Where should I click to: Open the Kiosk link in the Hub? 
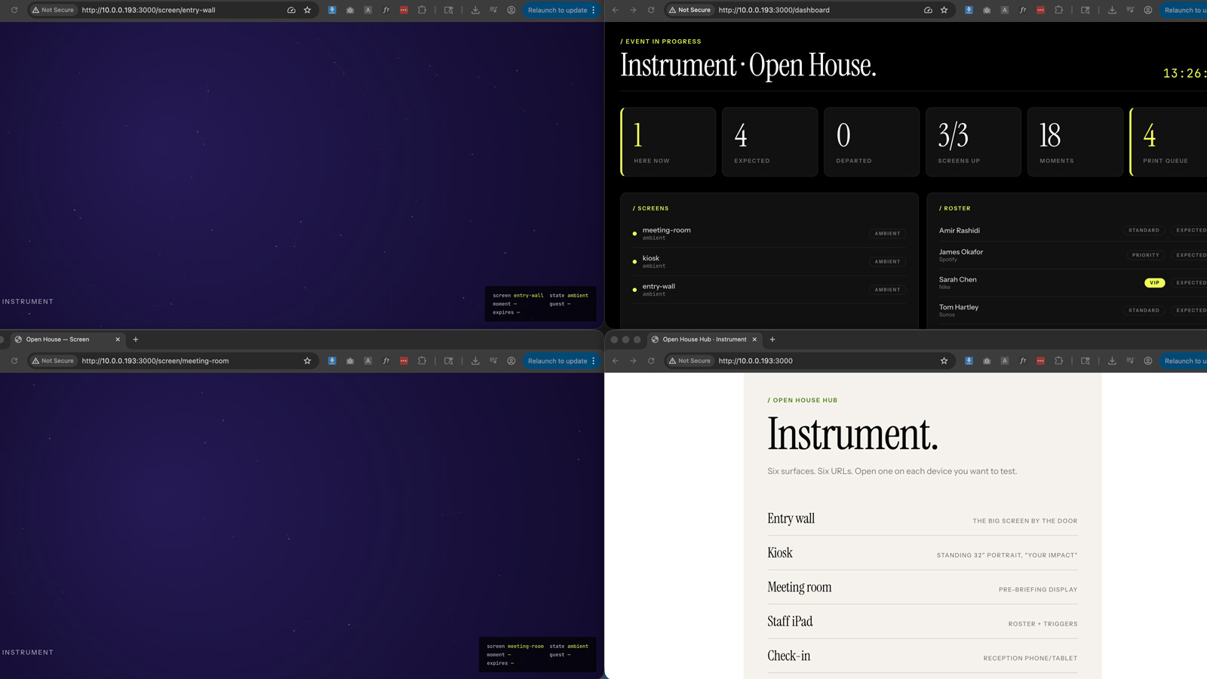[923, 553]
